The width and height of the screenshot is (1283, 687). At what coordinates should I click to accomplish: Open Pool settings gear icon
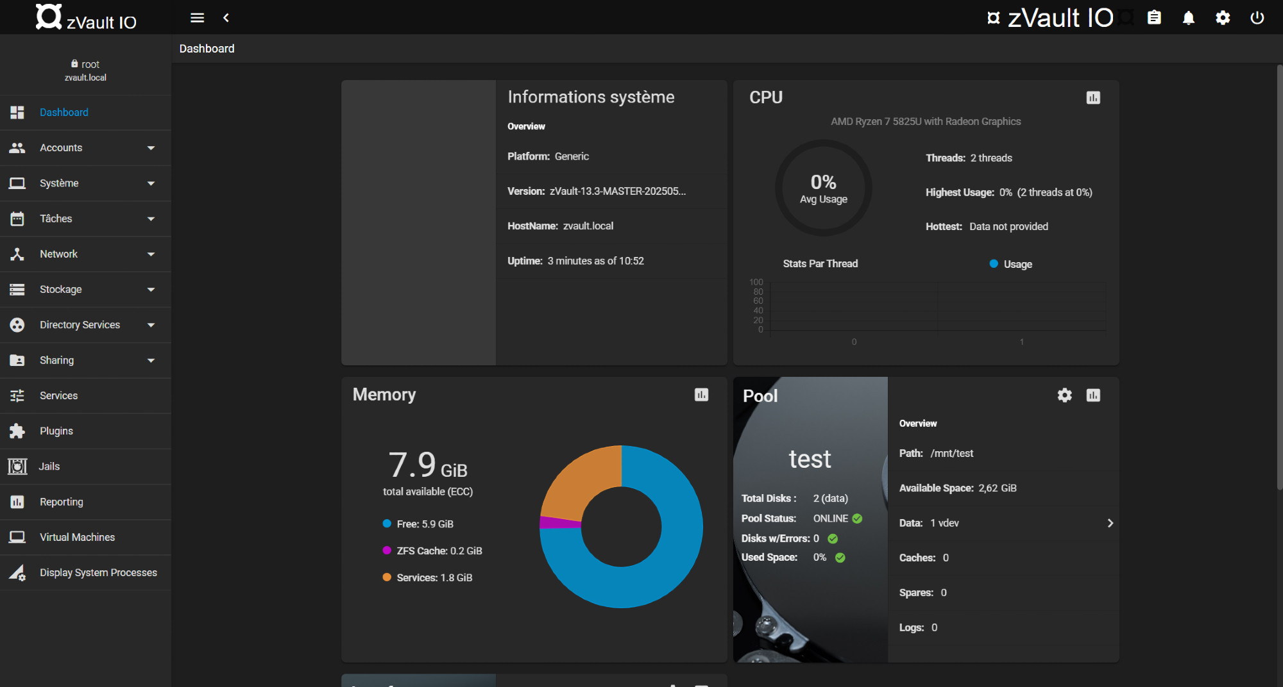coord(1065,395)
